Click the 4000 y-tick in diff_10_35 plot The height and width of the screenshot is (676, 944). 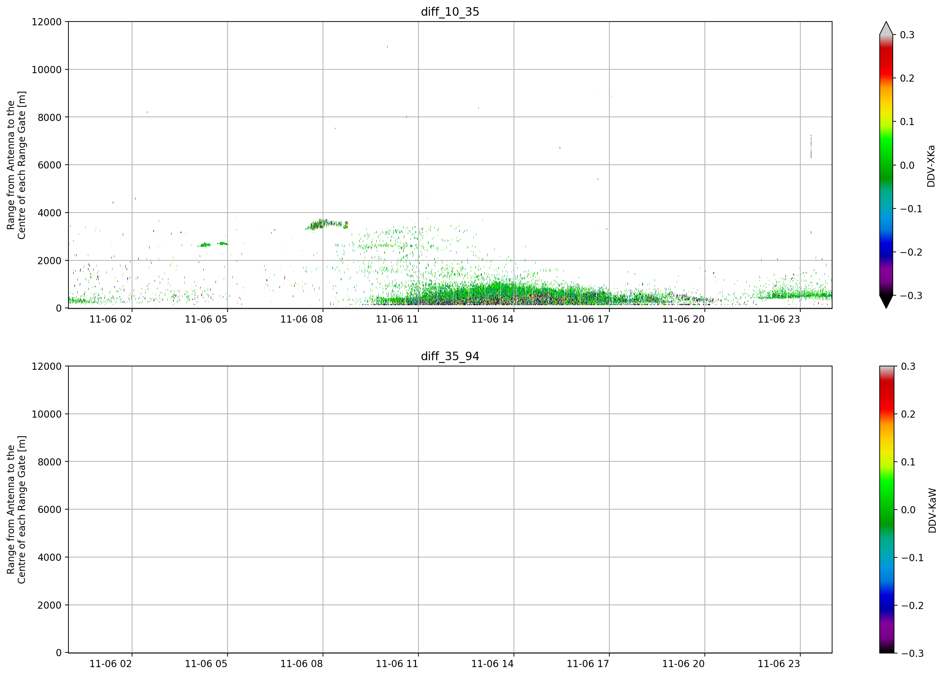(50, 213)
